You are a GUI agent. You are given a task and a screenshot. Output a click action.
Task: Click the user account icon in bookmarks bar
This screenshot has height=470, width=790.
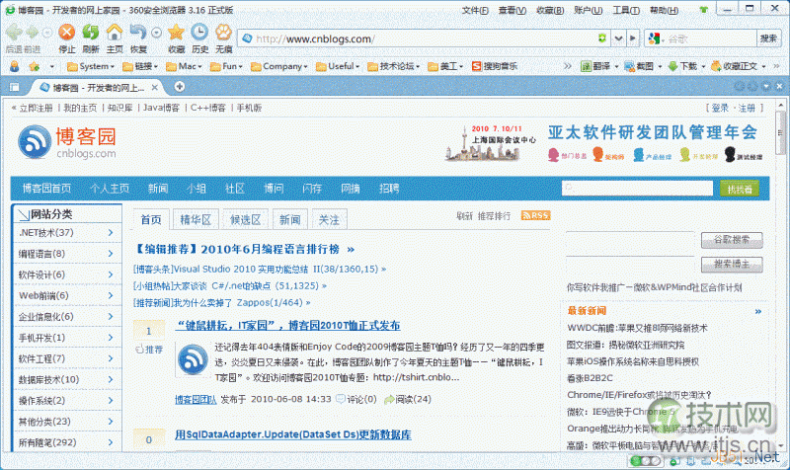click(x=14, y=66)
